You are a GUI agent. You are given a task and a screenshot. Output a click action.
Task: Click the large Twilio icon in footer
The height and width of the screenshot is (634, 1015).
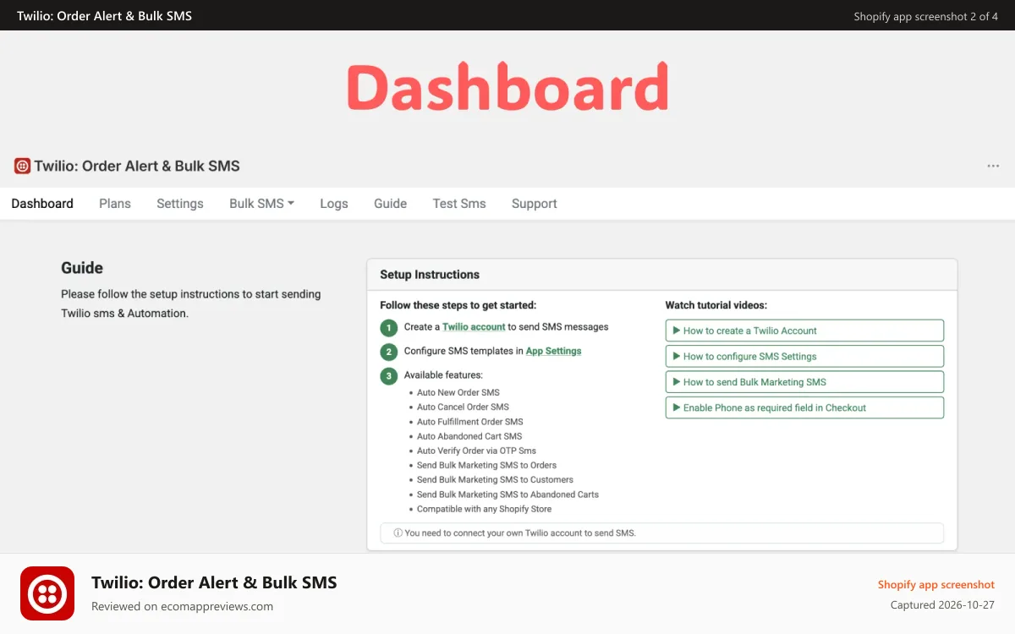pos(47,593)
